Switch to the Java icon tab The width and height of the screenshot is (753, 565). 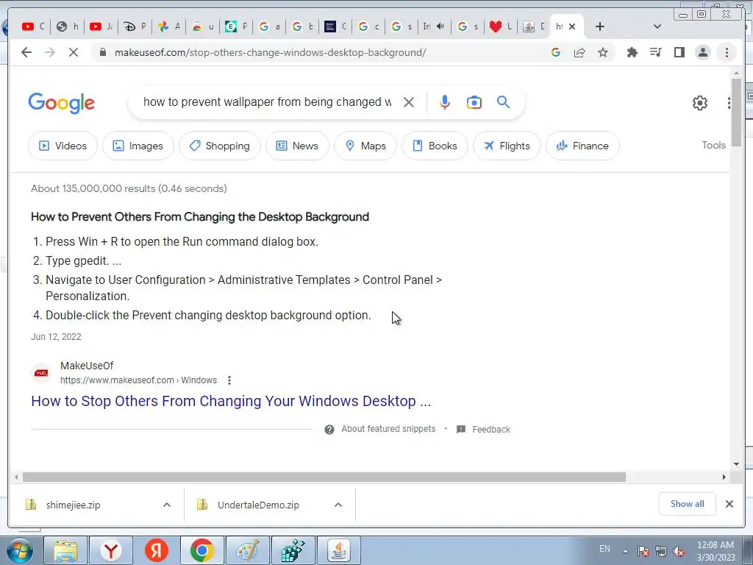534,26
